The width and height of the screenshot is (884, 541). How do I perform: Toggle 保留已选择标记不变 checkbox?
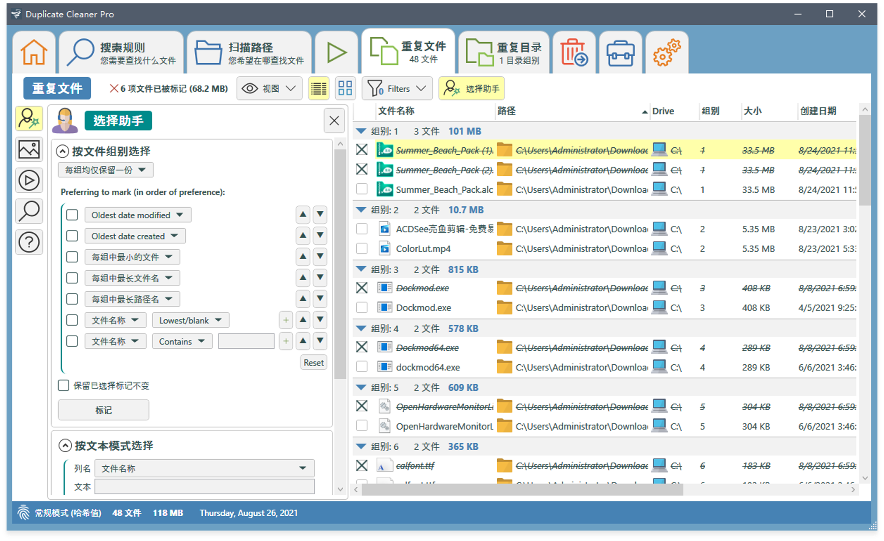tap(64, 385)
